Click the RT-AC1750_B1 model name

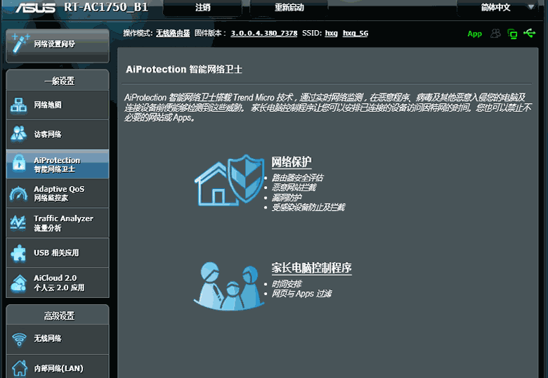click(106, 7)
